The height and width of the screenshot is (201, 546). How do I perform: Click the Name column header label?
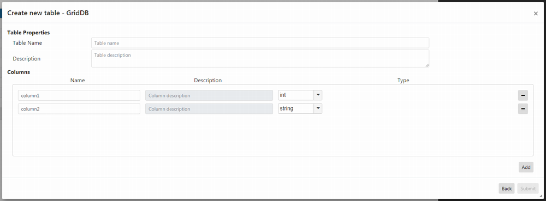[x=78, y=80]
